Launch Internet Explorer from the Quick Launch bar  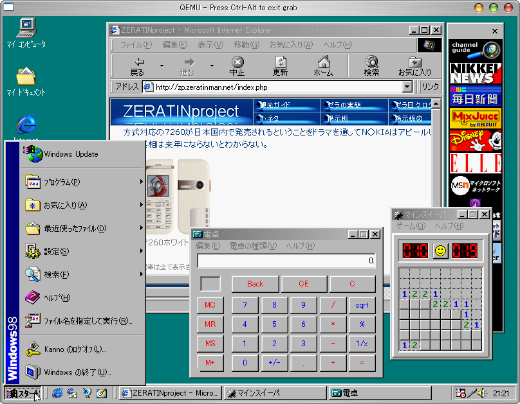point(57,393)
